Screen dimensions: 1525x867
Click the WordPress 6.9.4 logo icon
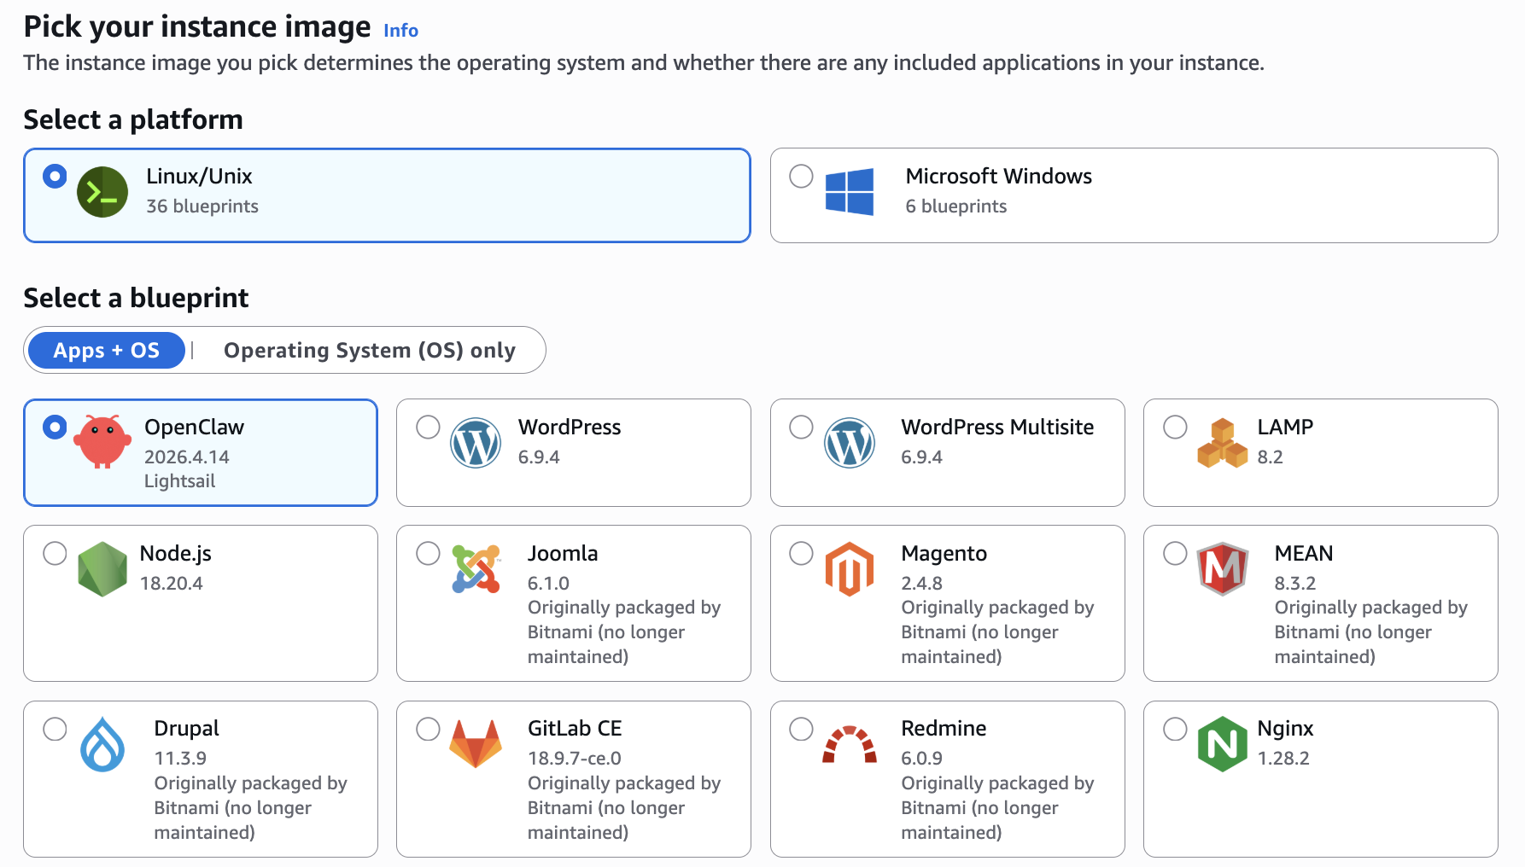click(476, 443)
